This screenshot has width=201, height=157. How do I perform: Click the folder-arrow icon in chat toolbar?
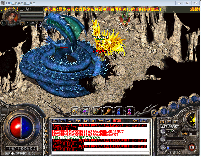(x=63, y=121)
